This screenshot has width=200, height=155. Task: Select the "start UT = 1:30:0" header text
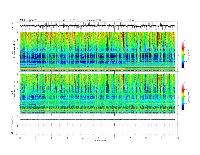click(x=122, y=20)
